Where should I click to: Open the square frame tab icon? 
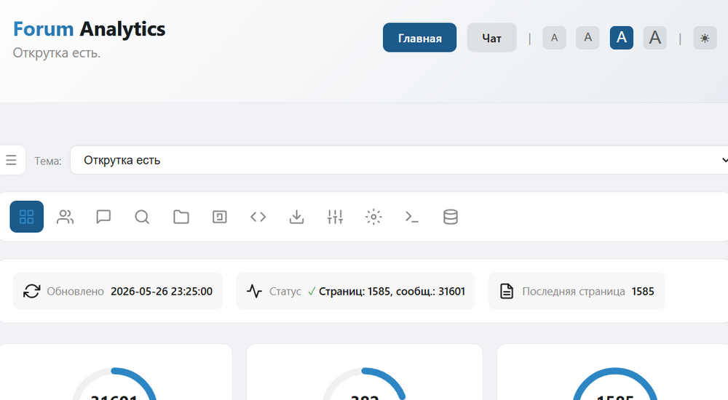click(x=220, y=217)
